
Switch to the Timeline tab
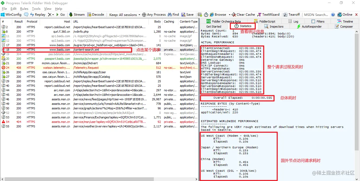tap(345, 21)
